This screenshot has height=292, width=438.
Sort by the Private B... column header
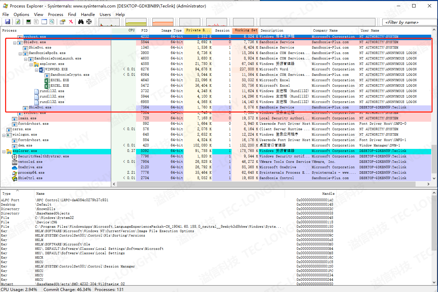[198, 30]
